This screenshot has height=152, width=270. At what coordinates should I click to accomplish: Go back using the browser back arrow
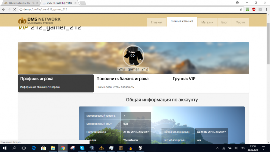pos(4,9)
